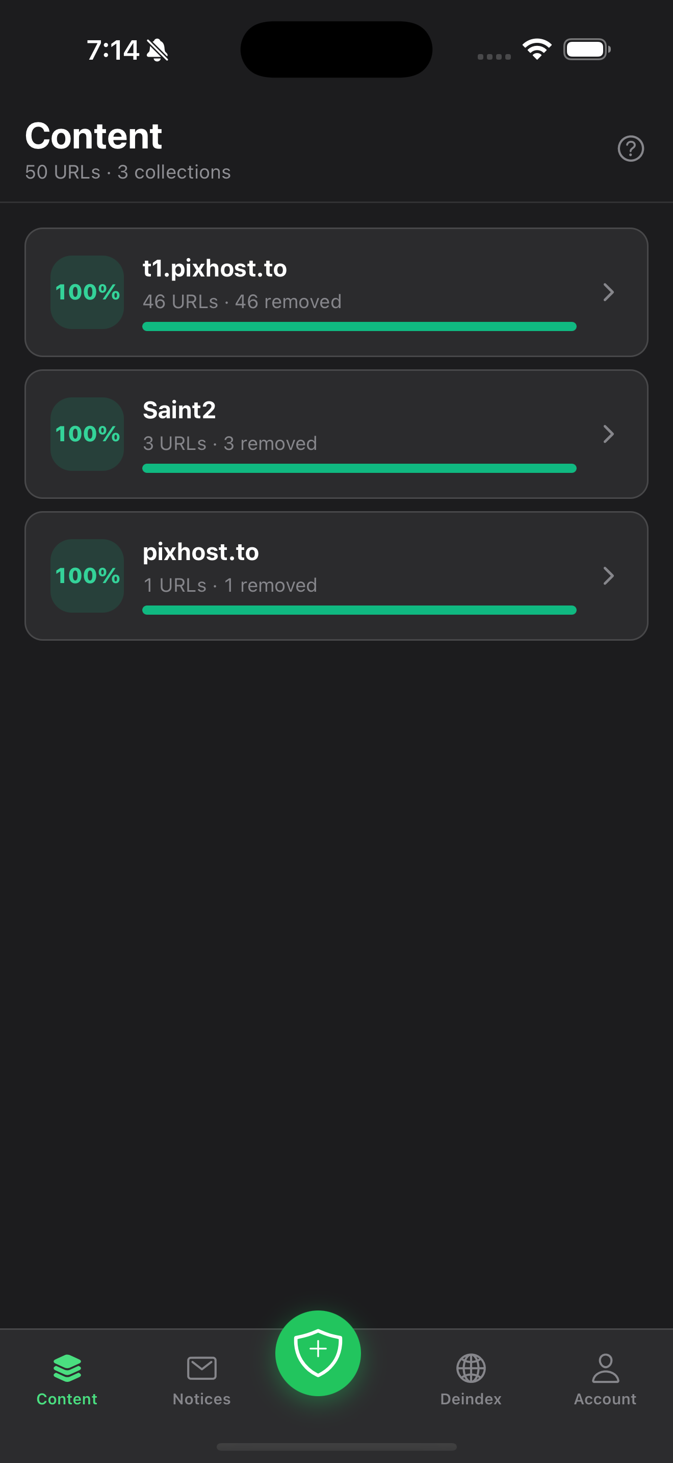Image resolution: width=673 pixels, height=1463 pixels.
Task: Open the Account person icon
Action: click(x=606, y=1368)
